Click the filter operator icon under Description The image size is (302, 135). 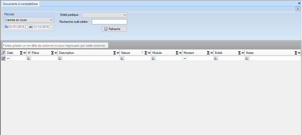point(60,59)
